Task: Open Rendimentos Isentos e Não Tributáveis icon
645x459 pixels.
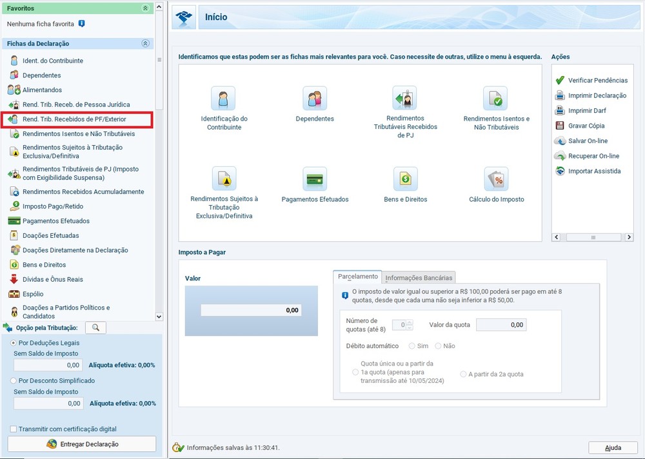Action: tap(495, 98)
